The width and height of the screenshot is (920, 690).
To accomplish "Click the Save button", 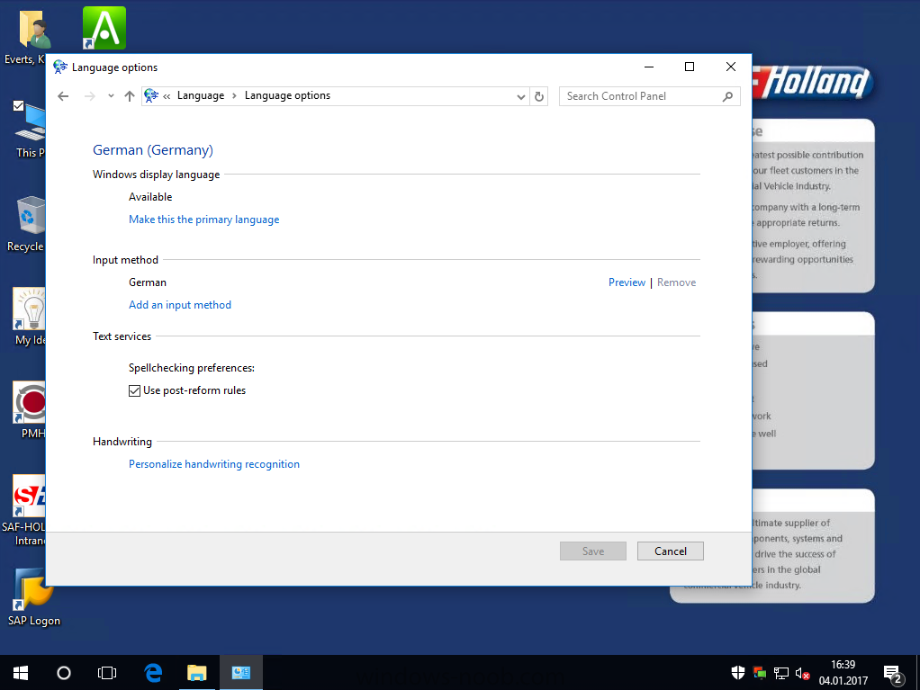I will click(x=593, y=551).
